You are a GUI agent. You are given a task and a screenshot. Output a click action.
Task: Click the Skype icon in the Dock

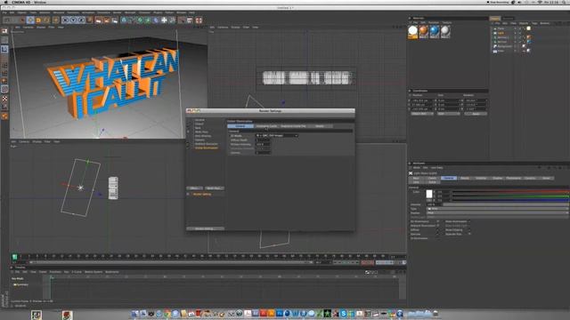click(x=343, y=314)
